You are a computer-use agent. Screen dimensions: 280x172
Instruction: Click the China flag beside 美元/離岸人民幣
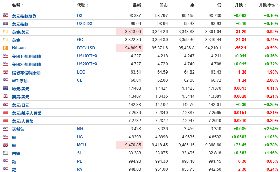(5, 113)
